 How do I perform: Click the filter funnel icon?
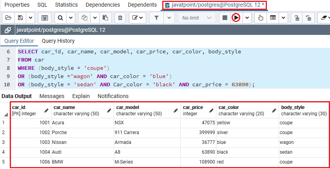156,18
